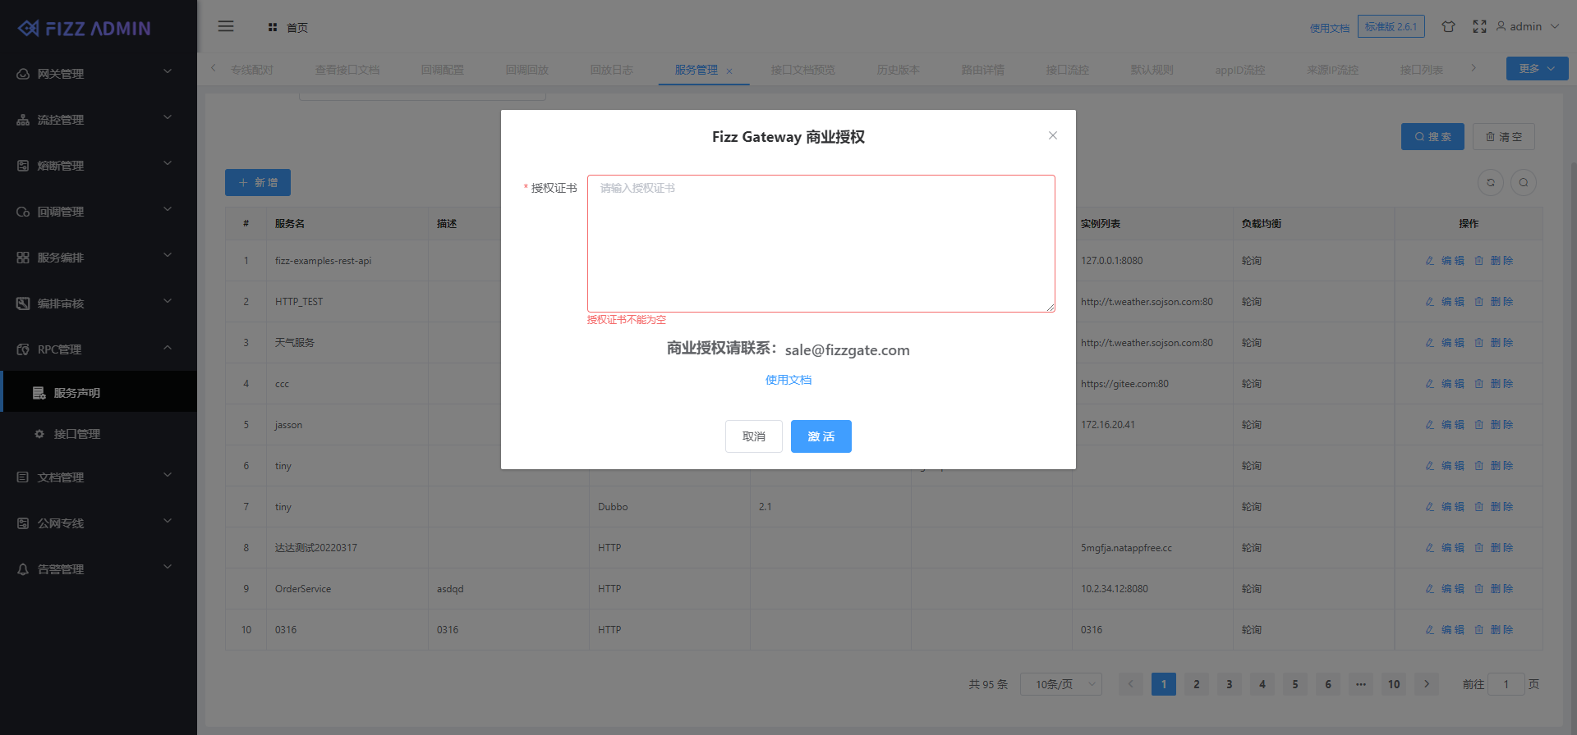Switch to the appID流控 tab
The image size is (1577, 735).
pos(1240,70)
